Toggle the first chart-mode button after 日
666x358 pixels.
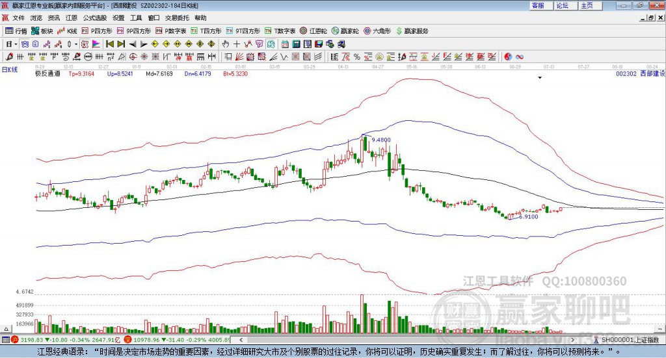tap(25, 44)
